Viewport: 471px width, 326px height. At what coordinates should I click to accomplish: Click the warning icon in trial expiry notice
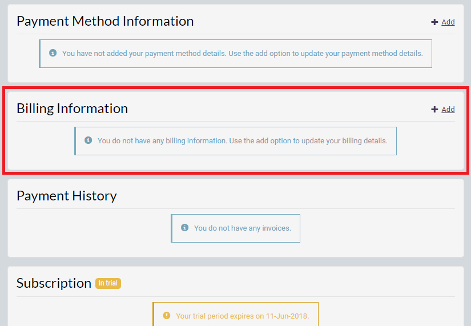click(x=166, y=316)
